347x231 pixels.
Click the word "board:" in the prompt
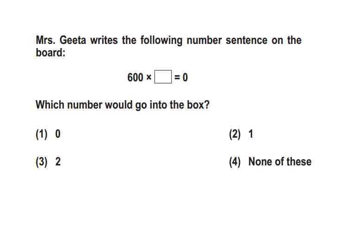(x=50, y=53)
